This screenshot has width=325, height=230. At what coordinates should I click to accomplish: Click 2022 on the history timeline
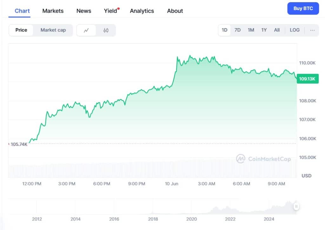pyautogui.click(x=230, y=219)
